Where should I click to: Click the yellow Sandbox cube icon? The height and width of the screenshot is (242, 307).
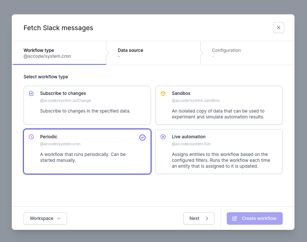pos(163,93)
